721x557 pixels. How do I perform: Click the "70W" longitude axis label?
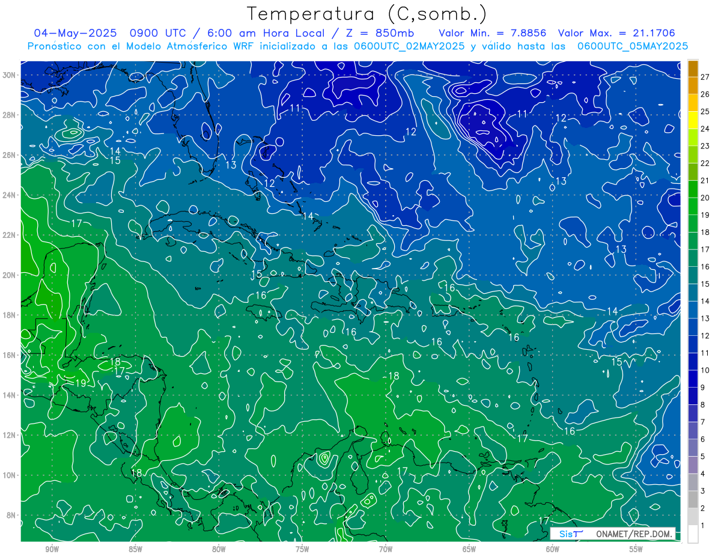pos(386,549)
